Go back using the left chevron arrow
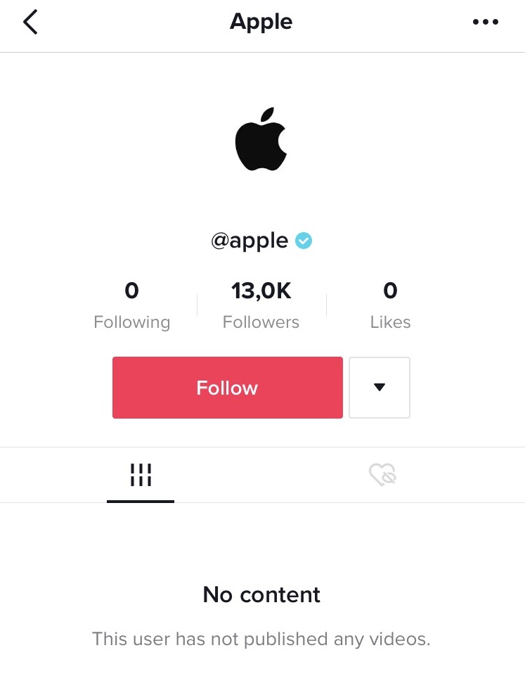The height and width of the screenshot is (700, 525). [x=30, y=22]
